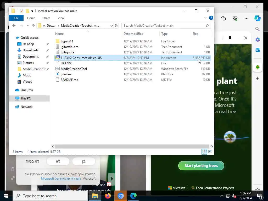Sort files by the Name column
This screenshot has height=201, width=268.
click(59, 34)
